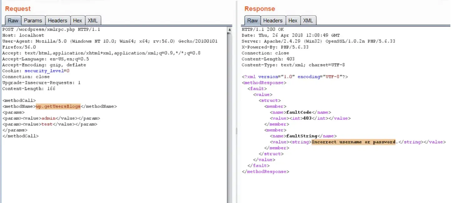Select the Response XML tab
Viewport: 461px width, 203px height.
point(308,21)
